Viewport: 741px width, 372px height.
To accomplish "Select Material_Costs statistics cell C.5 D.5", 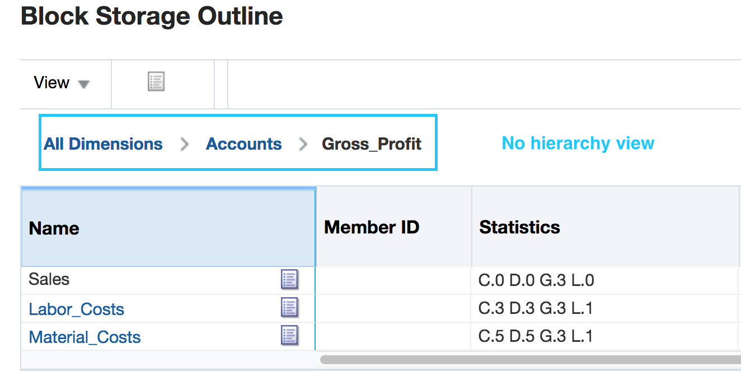I will click(536, 336).
